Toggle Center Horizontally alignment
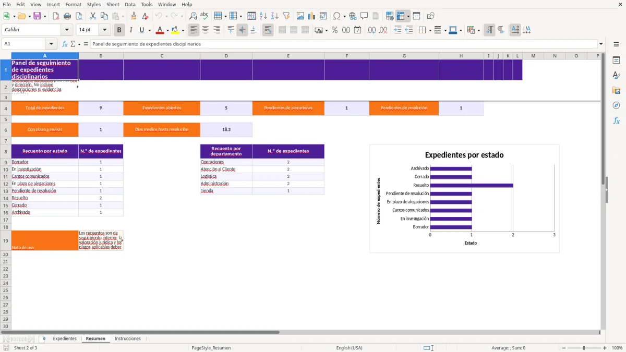Image resolution: width=626 pixels, height=352 pixels. tap(205, 30)
